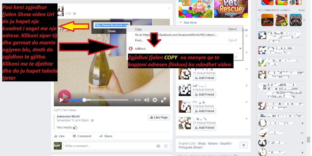Viewport: 312px width, 156px height.
Task: Click post audience icon beside 1 hr
Action: point(74,14)
